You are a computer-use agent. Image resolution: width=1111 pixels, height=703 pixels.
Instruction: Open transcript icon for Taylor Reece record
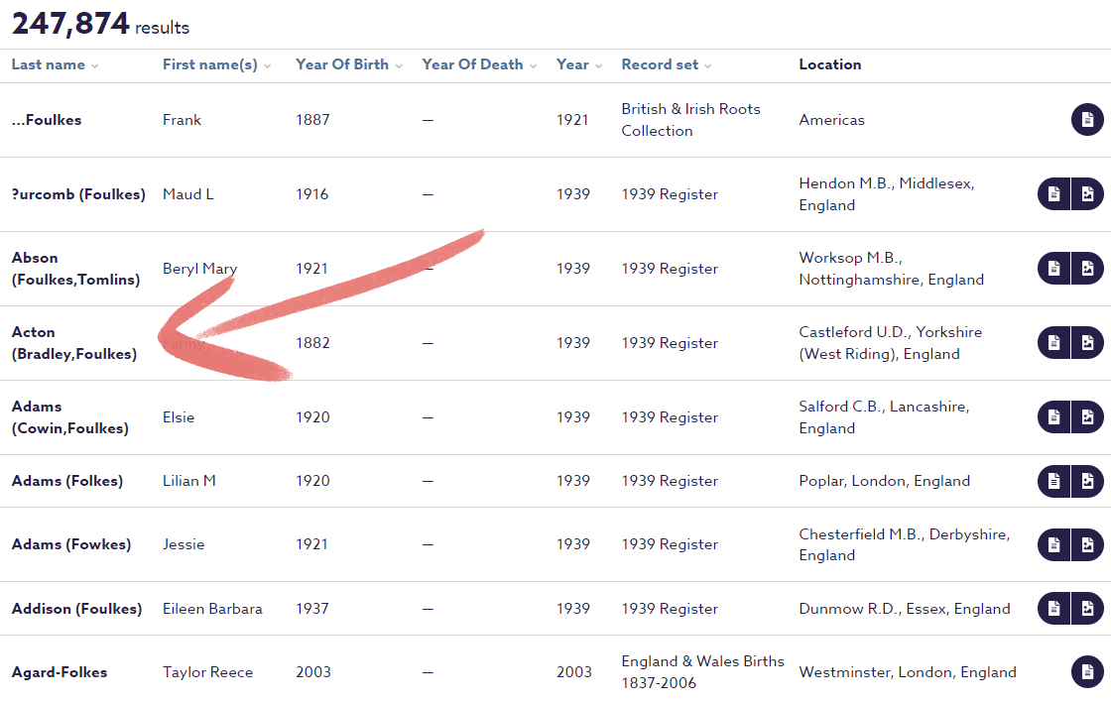tap(1087, 672)
